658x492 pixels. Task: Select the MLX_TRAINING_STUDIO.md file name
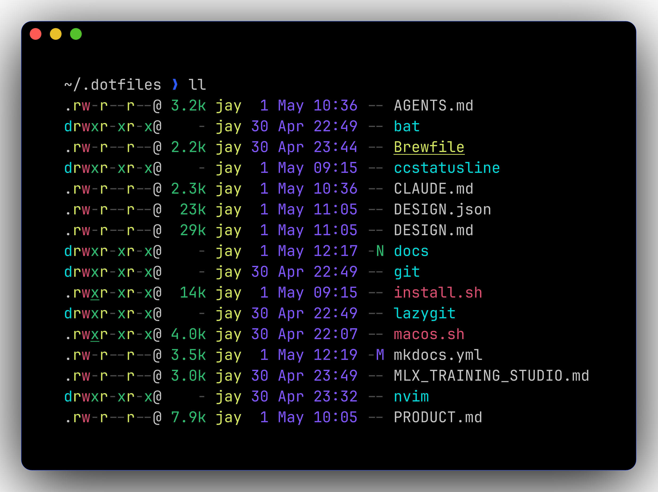tap(491, 376)
